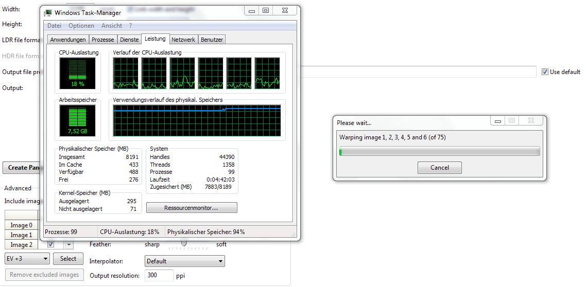Toggle the Image 2 include checkbox

click(x=51, y=245)
